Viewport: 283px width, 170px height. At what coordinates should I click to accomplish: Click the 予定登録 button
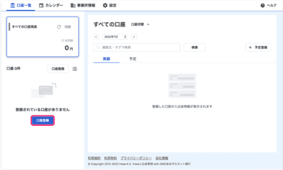tap(258, 48)
